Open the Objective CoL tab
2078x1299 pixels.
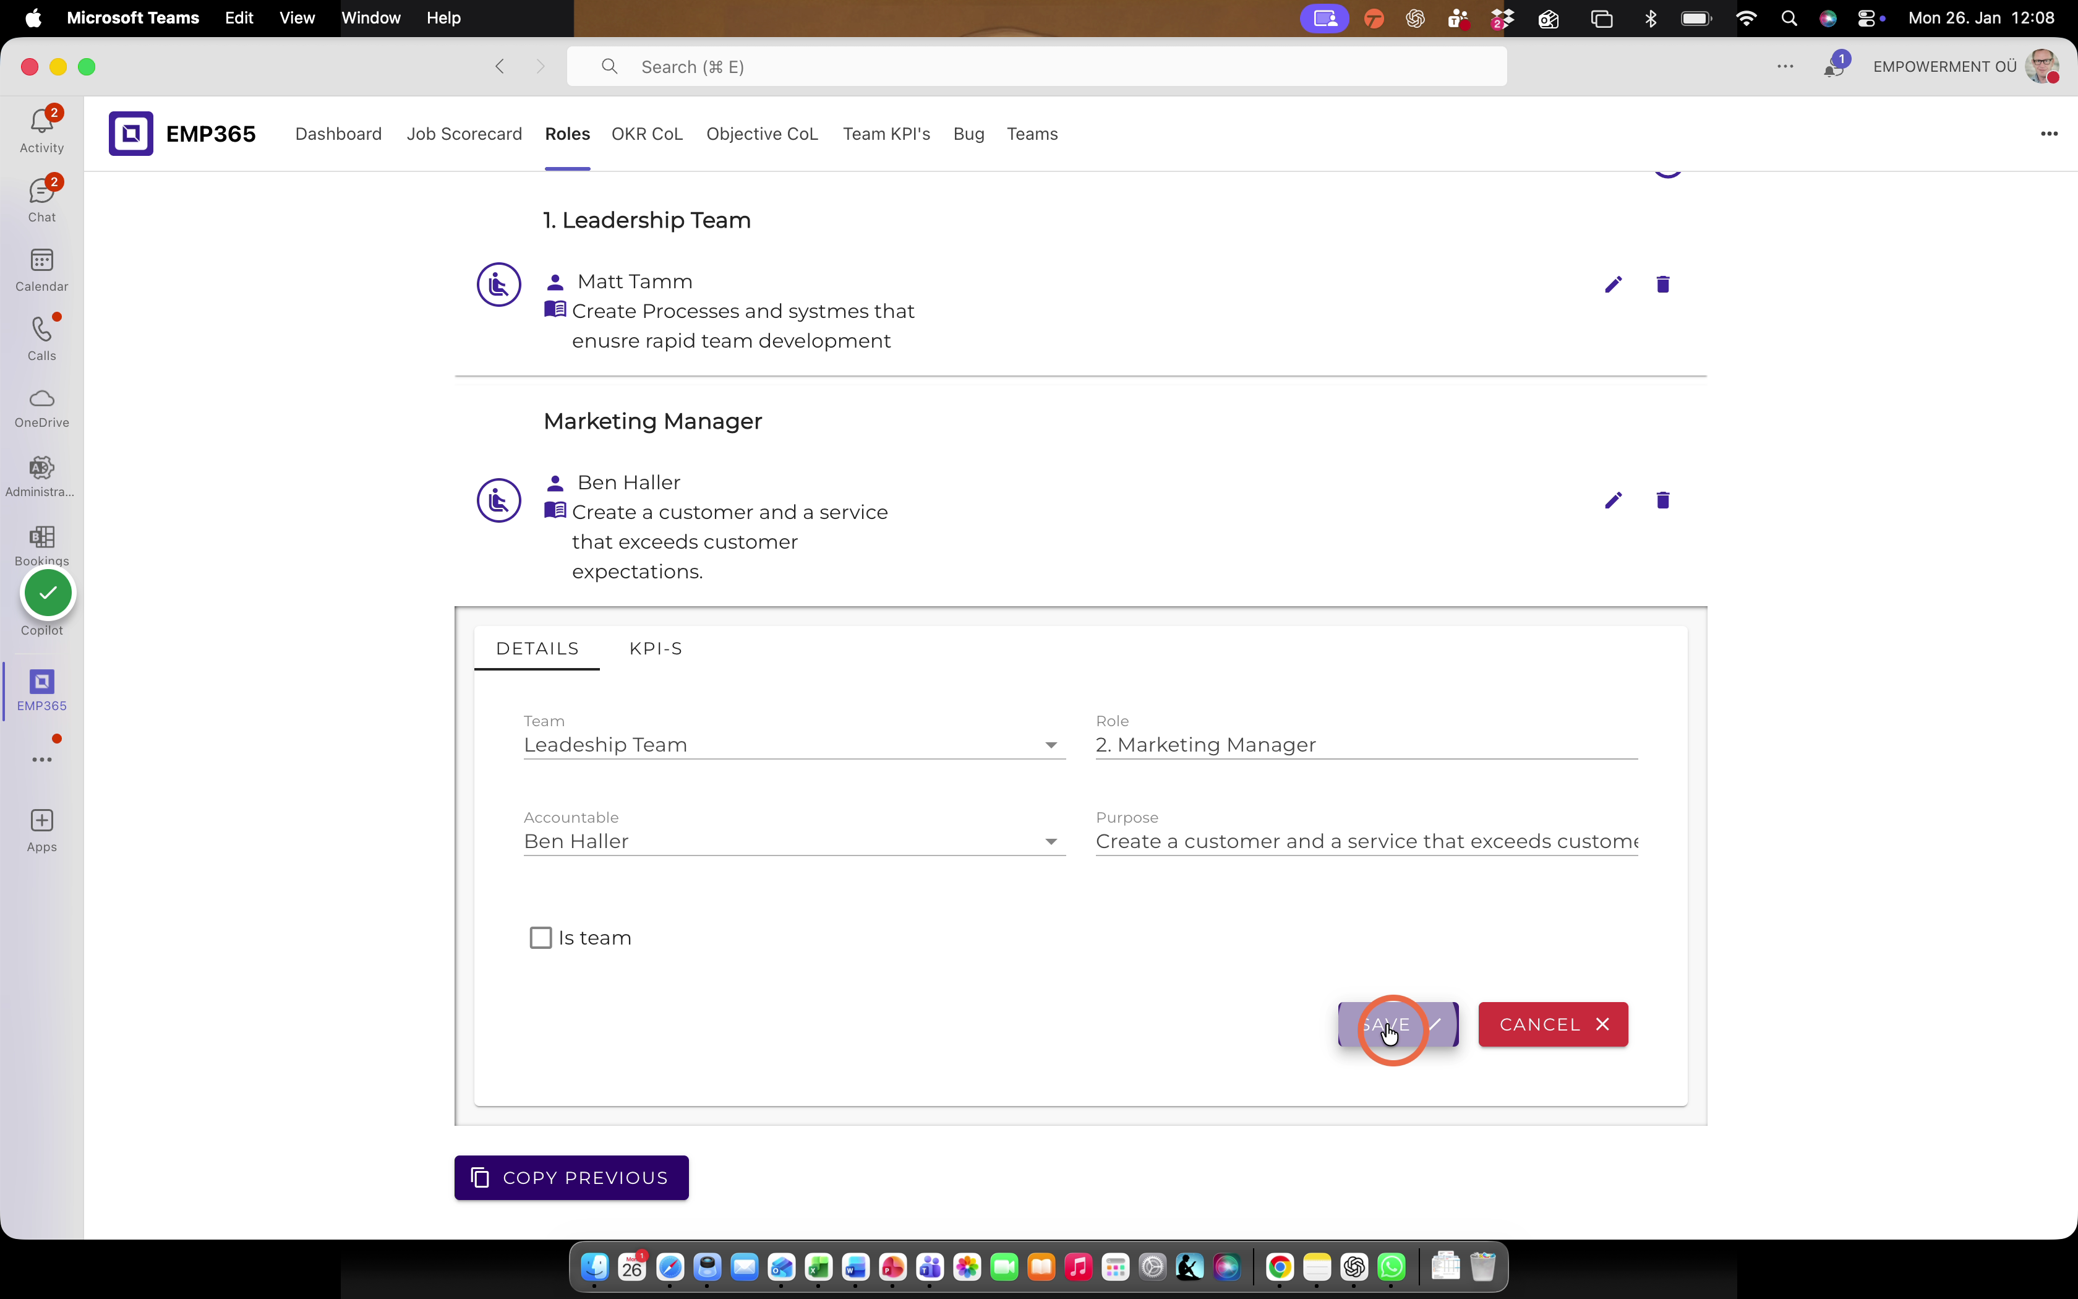pos(762,134)
